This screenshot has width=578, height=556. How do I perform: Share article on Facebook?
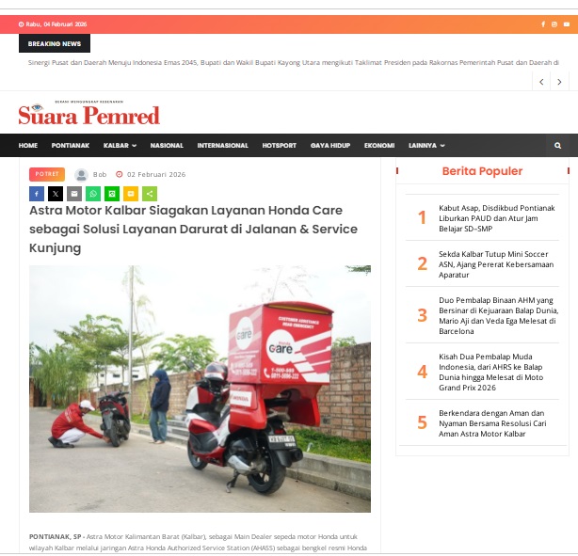tap(37, 194)
